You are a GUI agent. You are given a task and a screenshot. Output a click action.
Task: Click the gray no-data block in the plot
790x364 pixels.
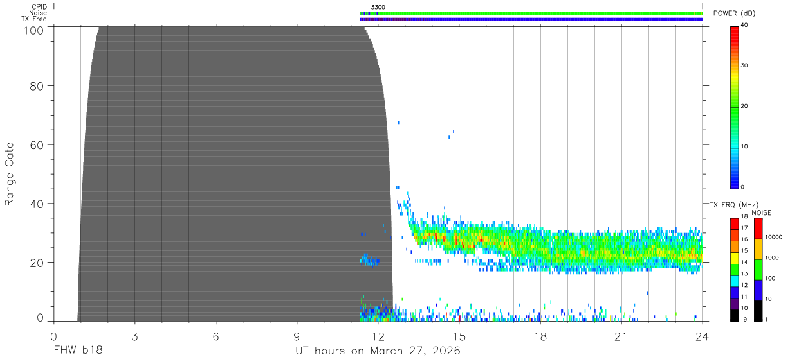tap(235, 173)
